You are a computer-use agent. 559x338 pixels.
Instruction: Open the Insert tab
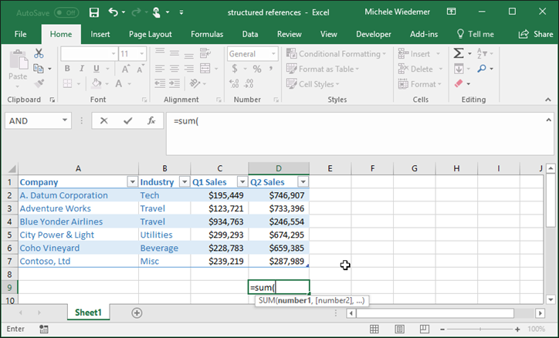[x=100, y=34]
